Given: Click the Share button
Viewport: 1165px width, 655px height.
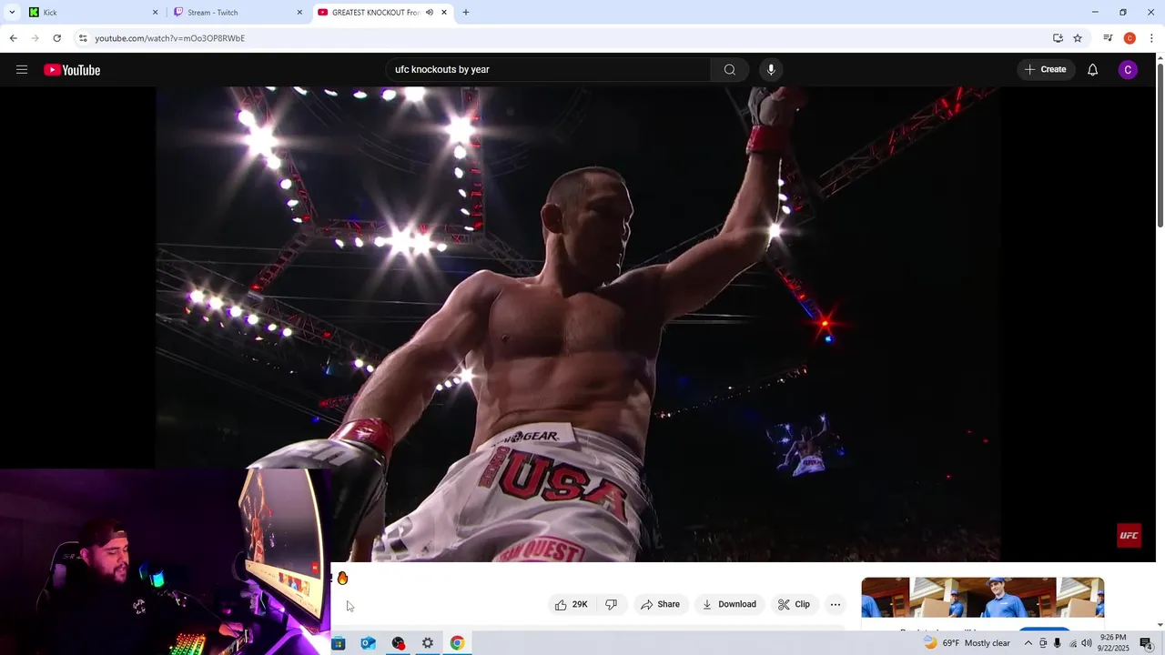Looking at the screenshot, I should 661,604.
